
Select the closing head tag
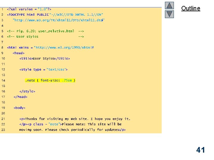click(21, 97)
